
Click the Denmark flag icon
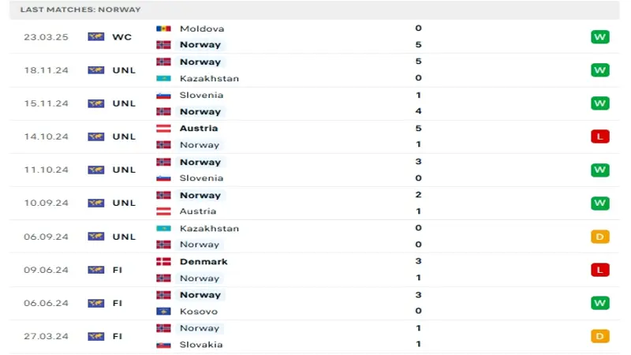click(x=163, y=262)
